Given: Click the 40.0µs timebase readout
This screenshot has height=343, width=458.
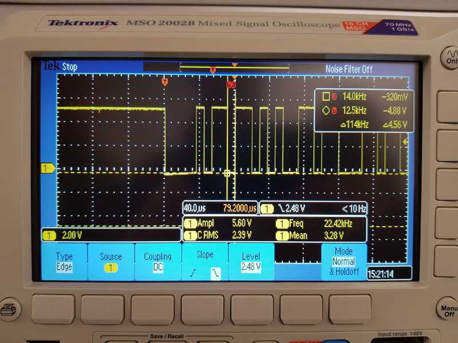Looking at the screenshot, I should 195,208.
